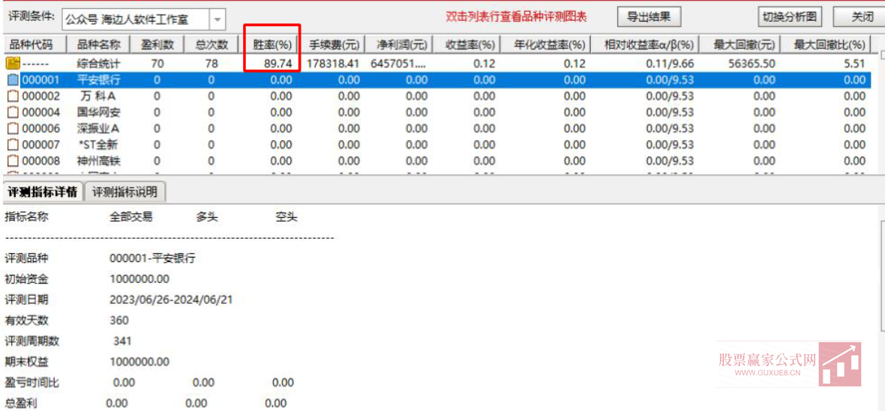Click the icon beside code 000008
This screenshot has width=885, height=411.
pyautogui.click(x=13, y=162)
